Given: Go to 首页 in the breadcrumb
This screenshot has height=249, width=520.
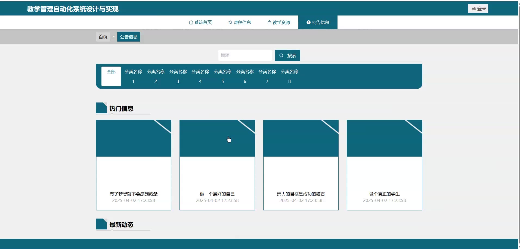Looking at the screenshot, I should pyautogui.click(x=103, y=37).
